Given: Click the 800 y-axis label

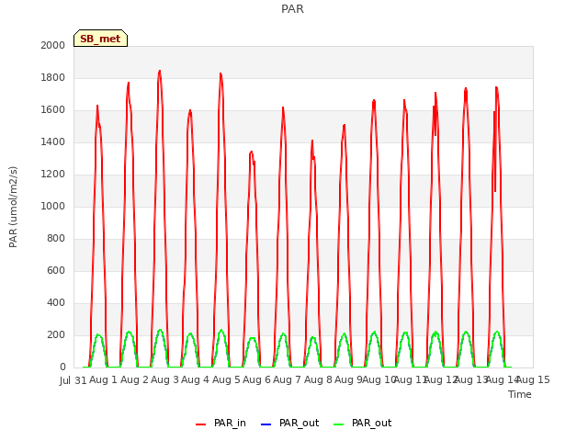Looking at the screenshot, I should 56,239.
